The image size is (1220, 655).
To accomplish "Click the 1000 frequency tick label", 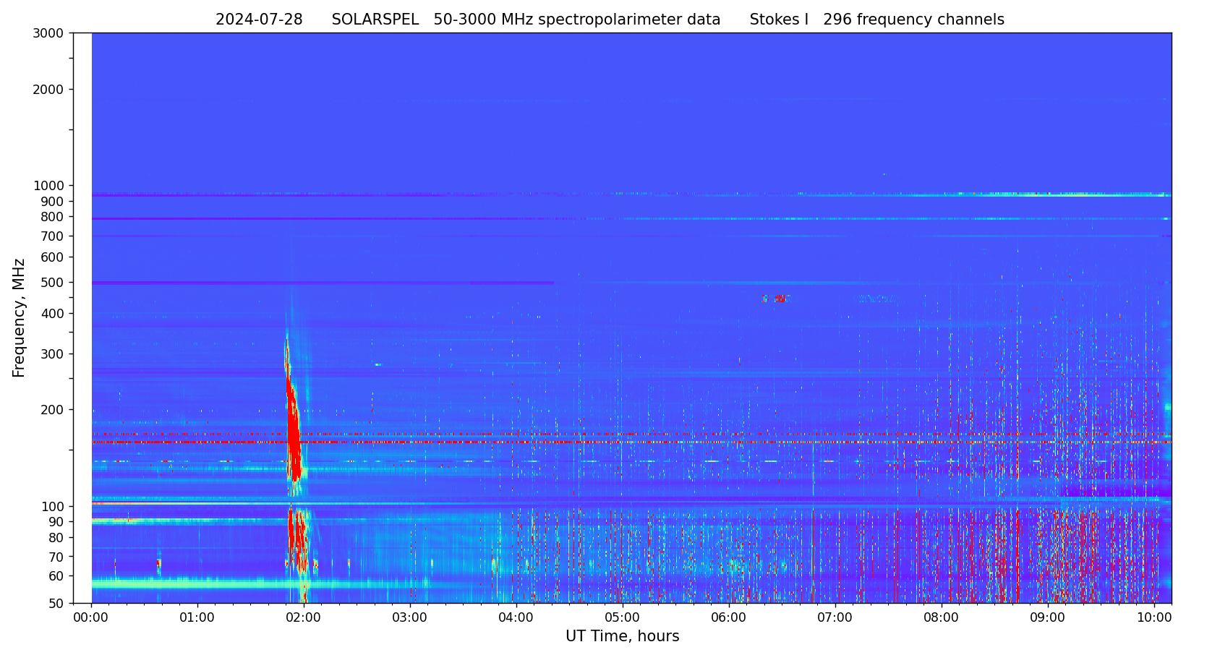I will (x=48, y=186).
